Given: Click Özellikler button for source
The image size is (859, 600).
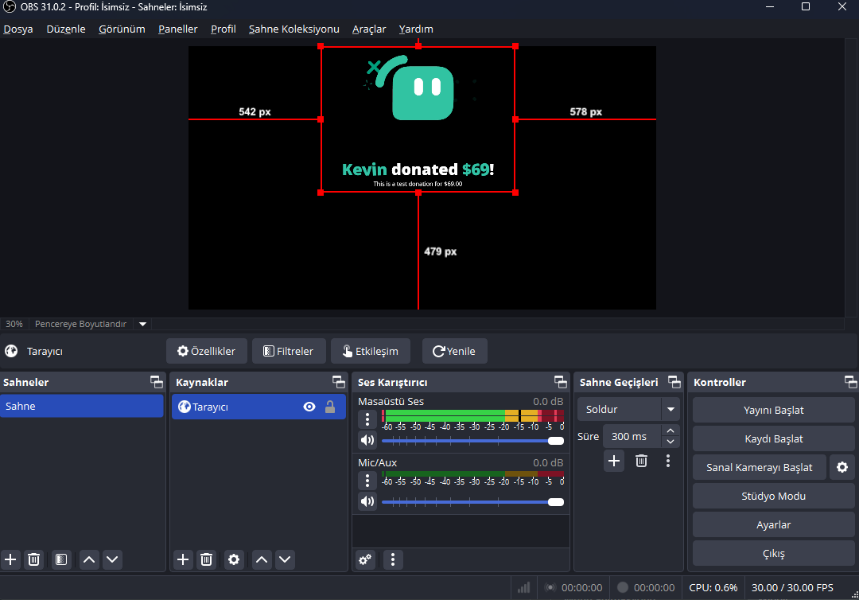Looking at the screenshot, I should tap(207, 351).
